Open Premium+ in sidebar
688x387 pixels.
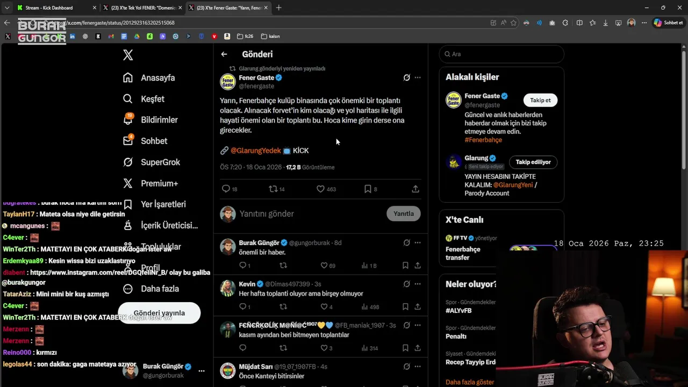150,183
